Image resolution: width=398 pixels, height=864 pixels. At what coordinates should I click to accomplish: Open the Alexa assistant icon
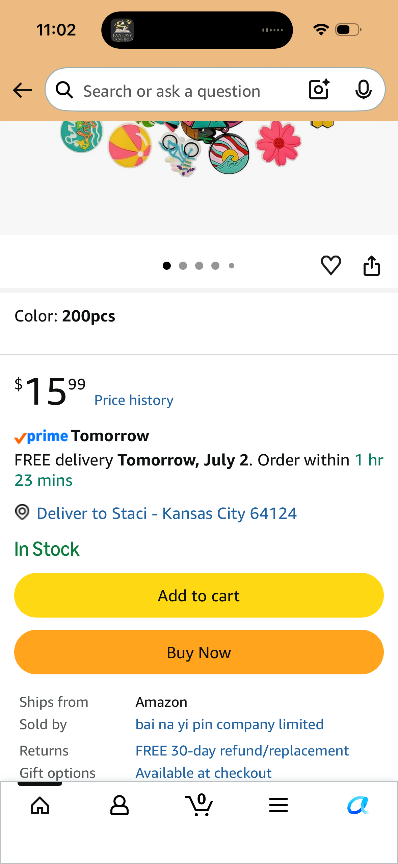(358, 806)
